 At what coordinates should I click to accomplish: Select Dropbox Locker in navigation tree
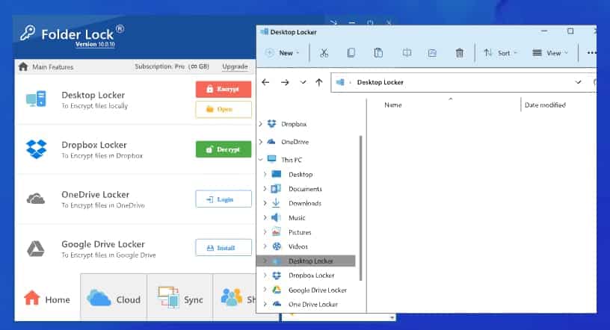pyautogui.click(x=311, y=275)
